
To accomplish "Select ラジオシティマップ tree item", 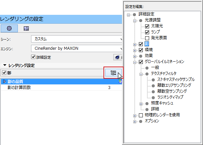I will pyautogui.click(x=170, y=97).
